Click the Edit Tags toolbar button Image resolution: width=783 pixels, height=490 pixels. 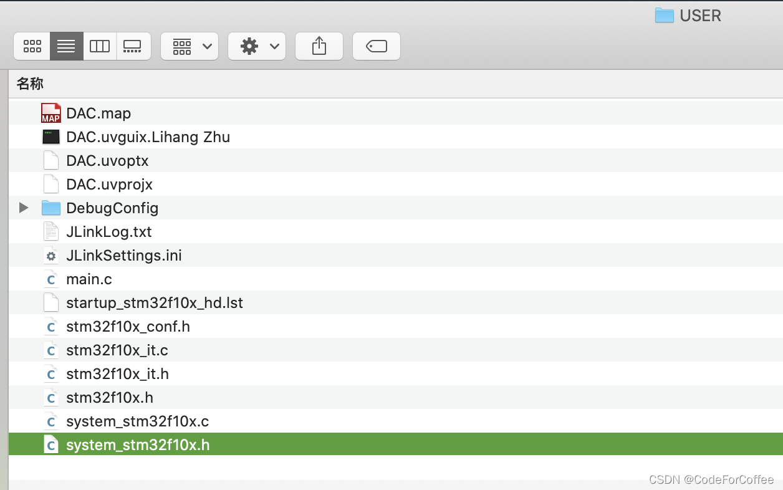click(377, 46)
